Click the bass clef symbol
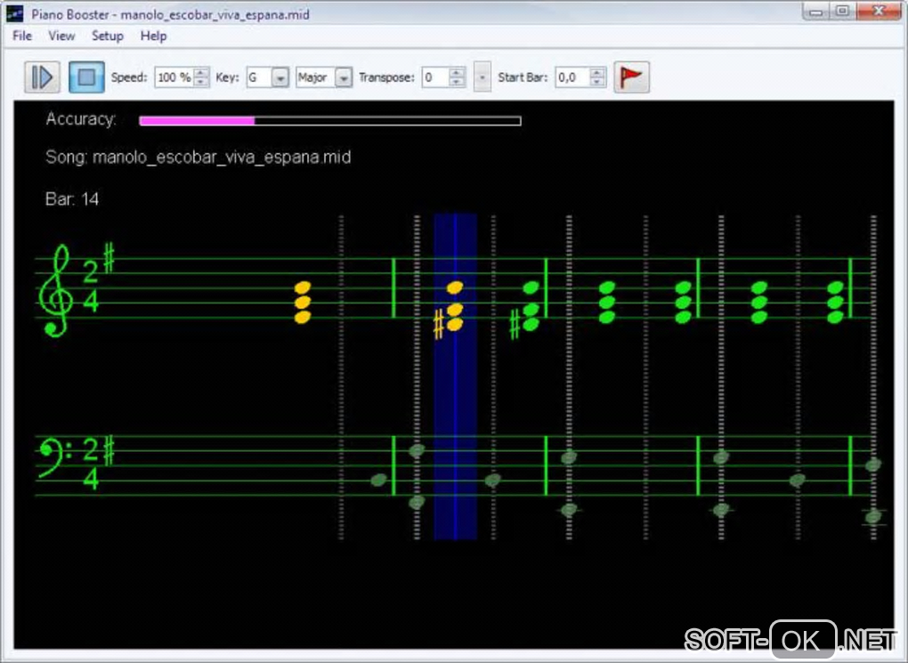The width and height of the screenshot is (908, 663). 53,457
